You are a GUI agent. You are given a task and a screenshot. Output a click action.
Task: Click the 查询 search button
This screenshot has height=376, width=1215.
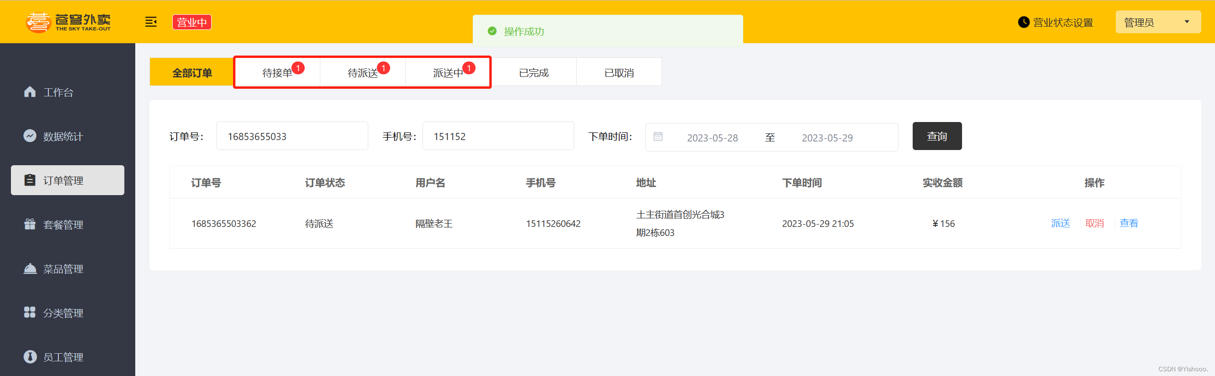coord(937,136)
